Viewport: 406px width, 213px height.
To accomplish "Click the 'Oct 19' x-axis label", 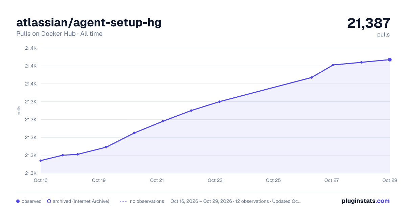I will pos(99,180).
